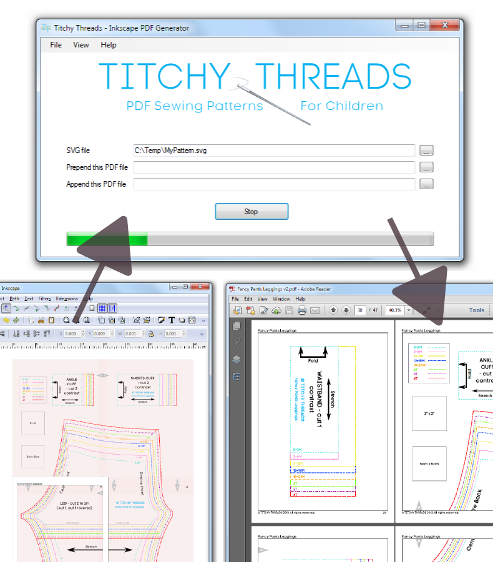This screenshot has width=493, height=562.
Task: Open page thumbnails panel in Adobe Reader sidebar
Action: click(237, 326)
